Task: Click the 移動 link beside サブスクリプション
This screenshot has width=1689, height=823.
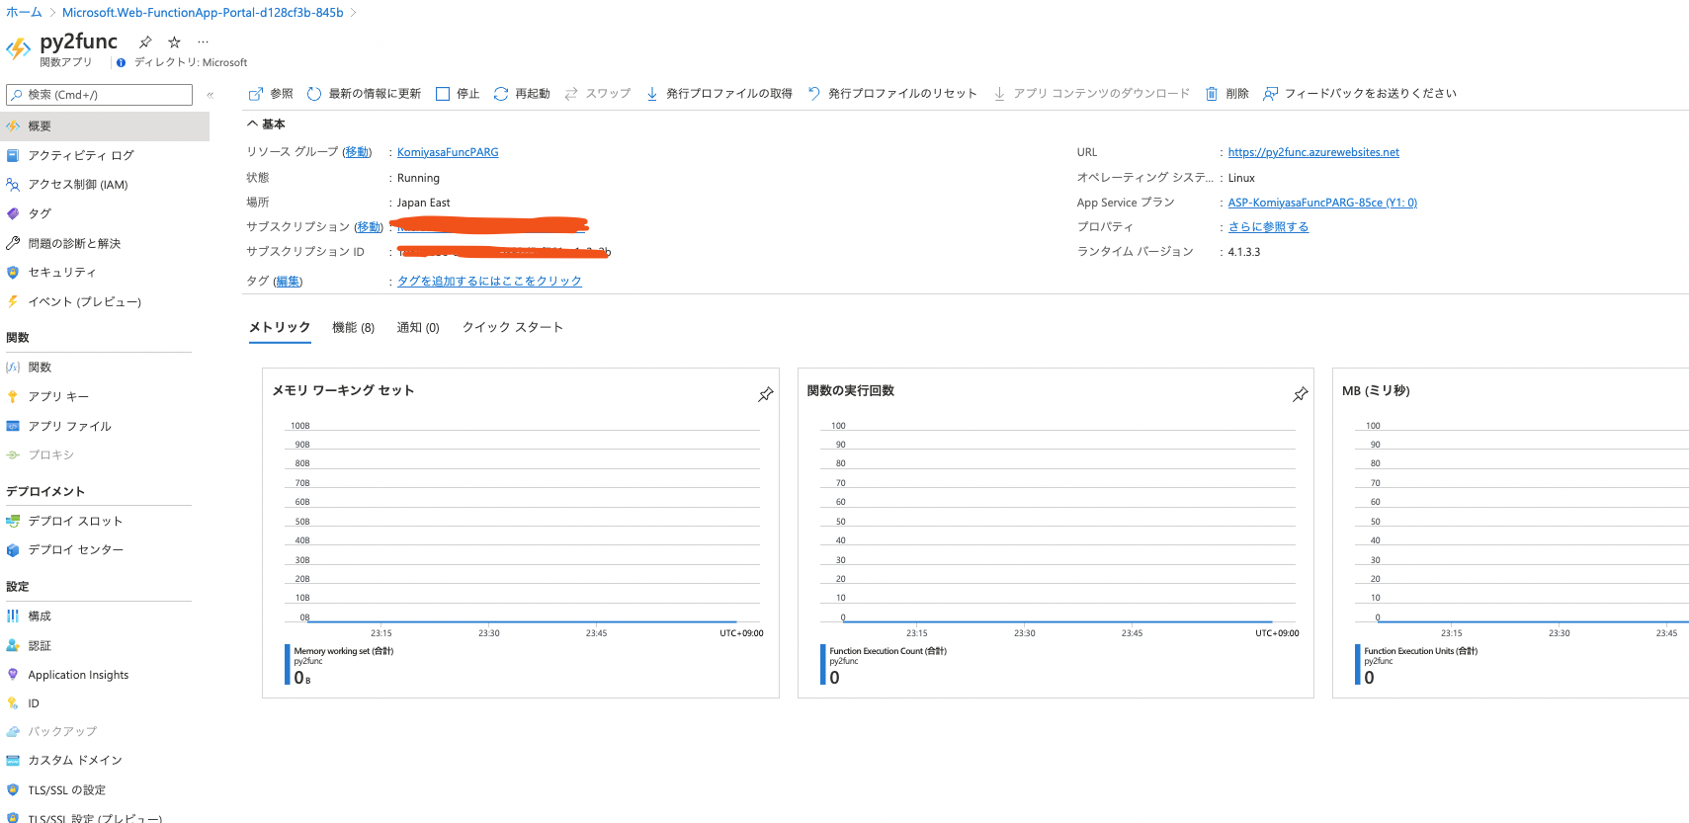Action: click(369, 227)
